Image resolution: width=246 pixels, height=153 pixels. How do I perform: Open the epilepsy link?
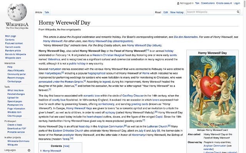click(x=110, y=112)
